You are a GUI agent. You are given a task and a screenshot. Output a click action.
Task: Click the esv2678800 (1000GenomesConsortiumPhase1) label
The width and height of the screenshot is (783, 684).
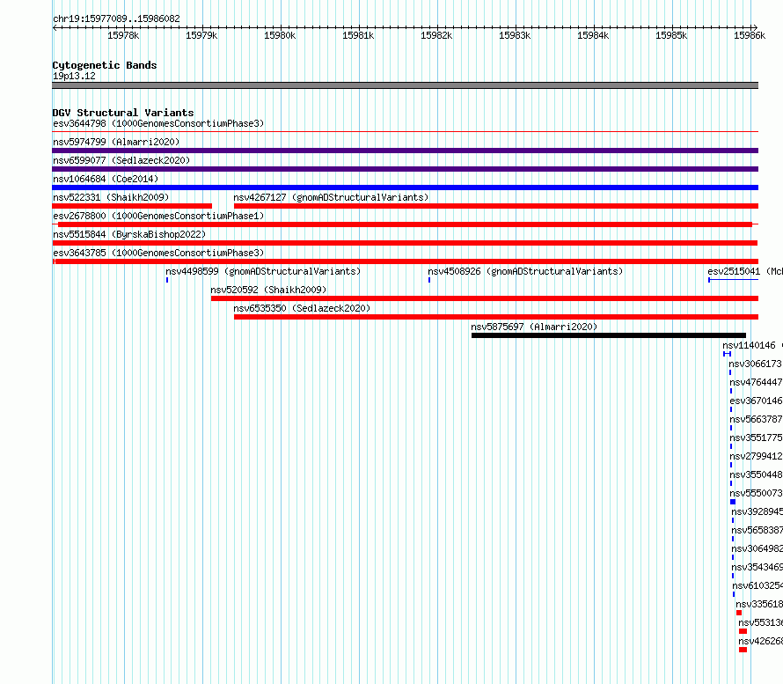pyautogui.click(x=158, y=216)
